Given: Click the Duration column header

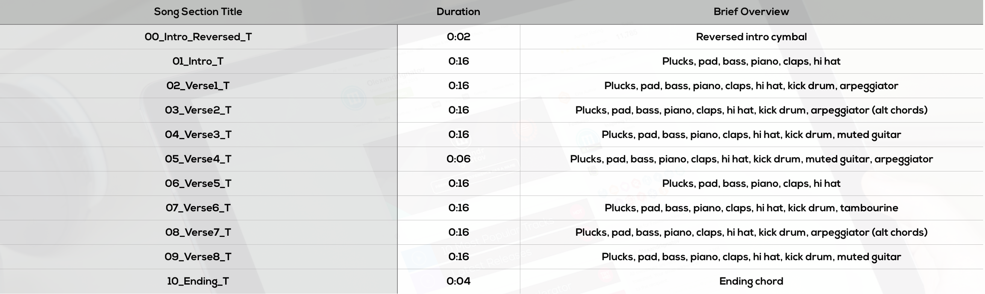Looking at the screenshot, I should tap(458, 12).
